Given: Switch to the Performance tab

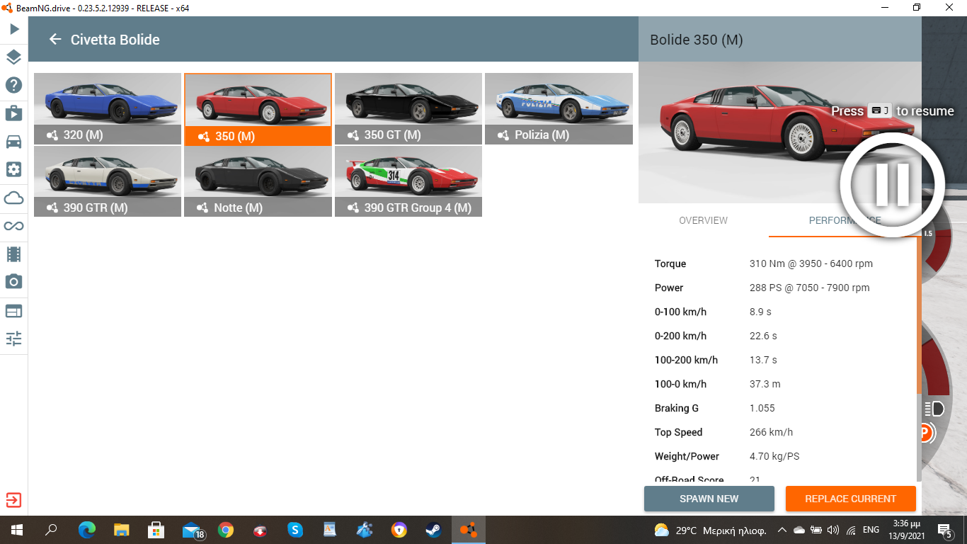Looking at the screenshot, I should coord(845,220).
